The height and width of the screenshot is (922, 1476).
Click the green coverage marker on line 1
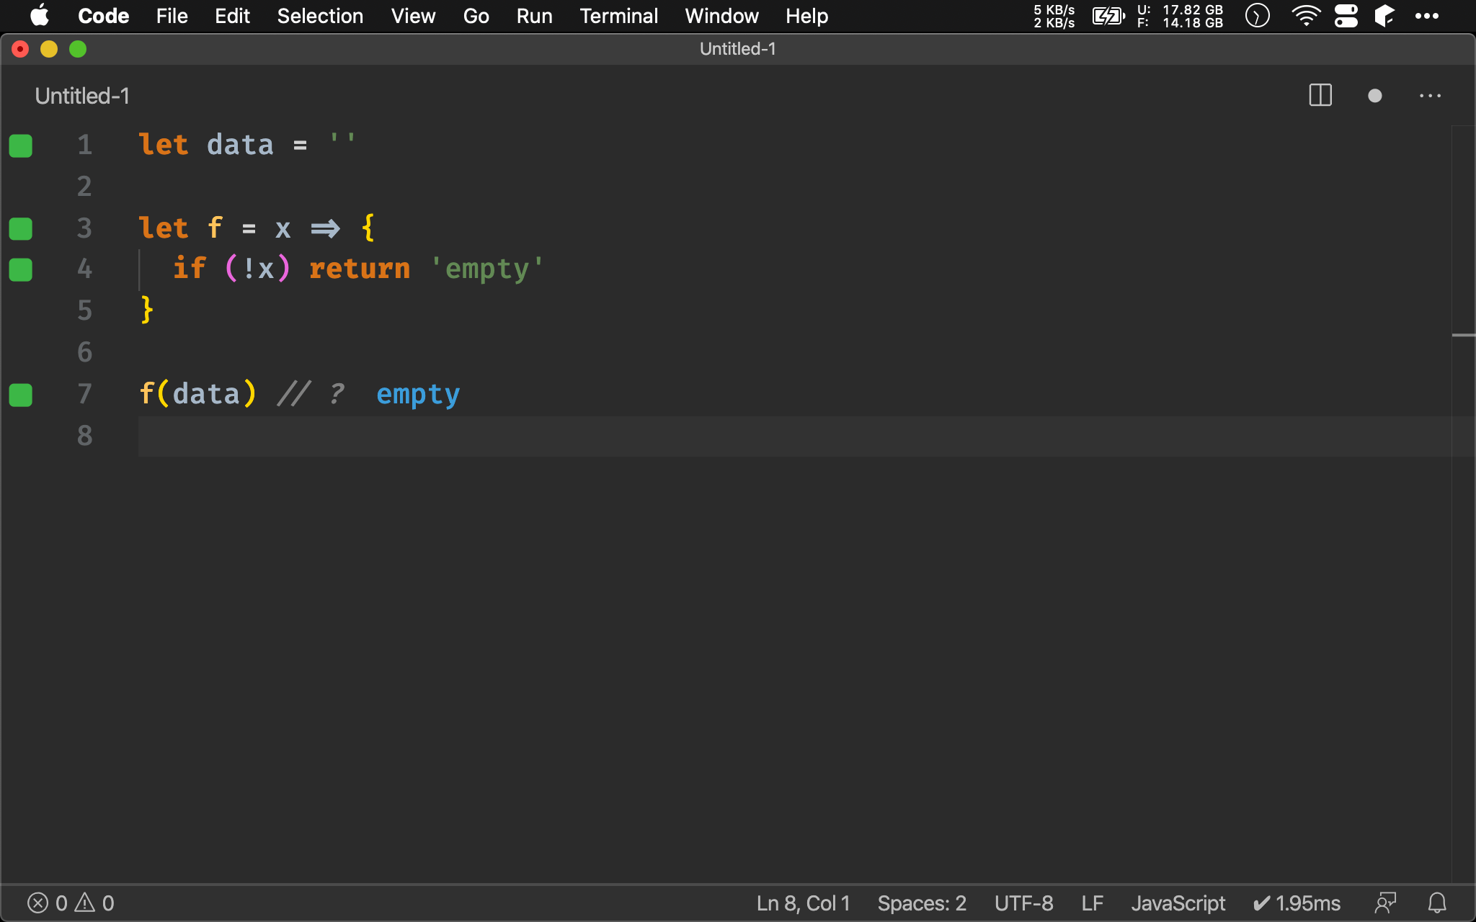point(21,146)
